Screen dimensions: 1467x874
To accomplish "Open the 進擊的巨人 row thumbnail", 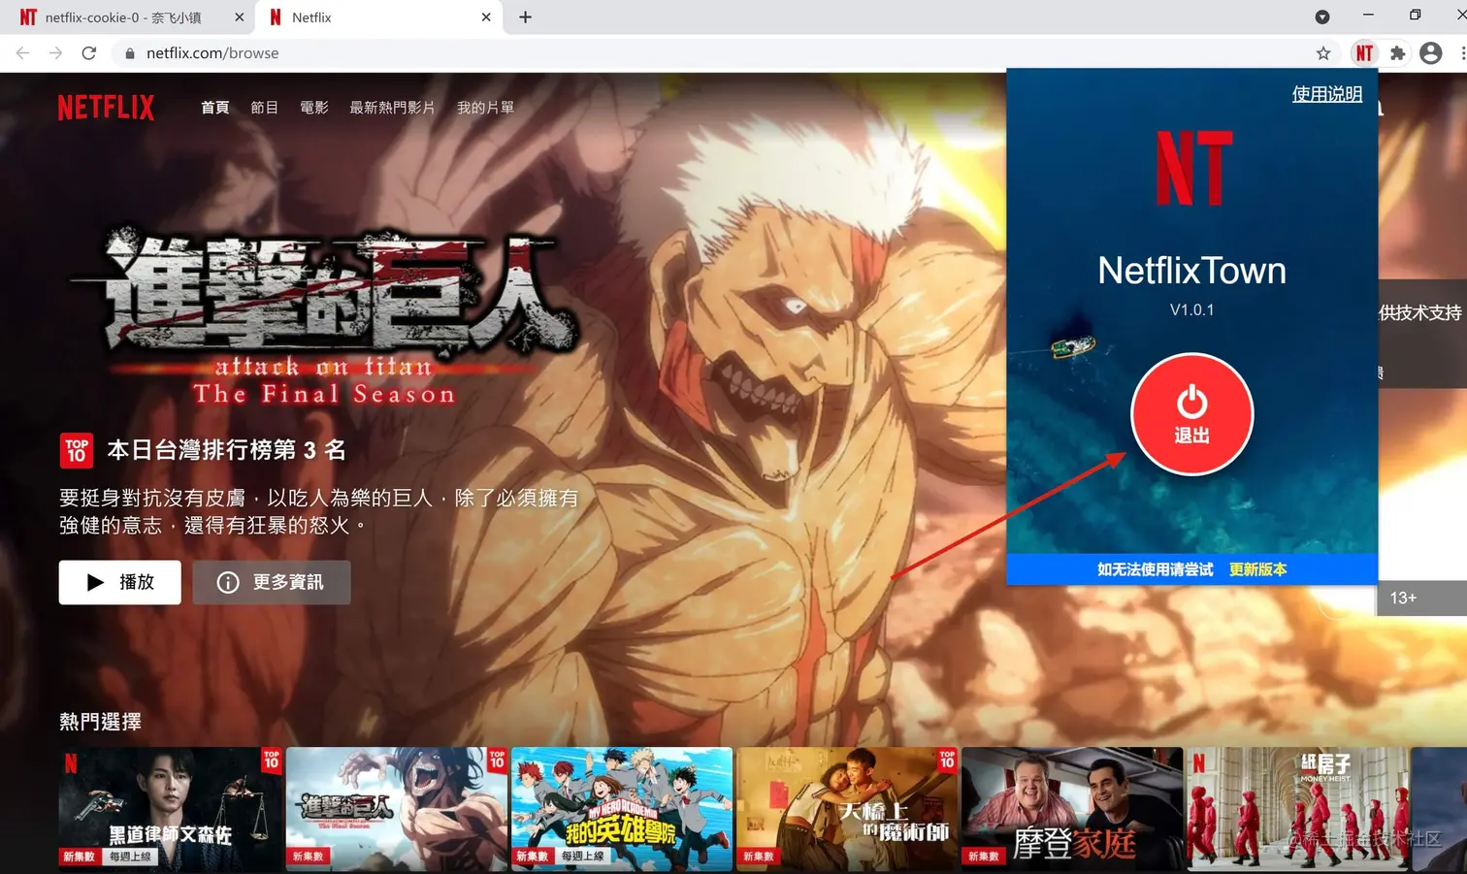I will 396,807.
